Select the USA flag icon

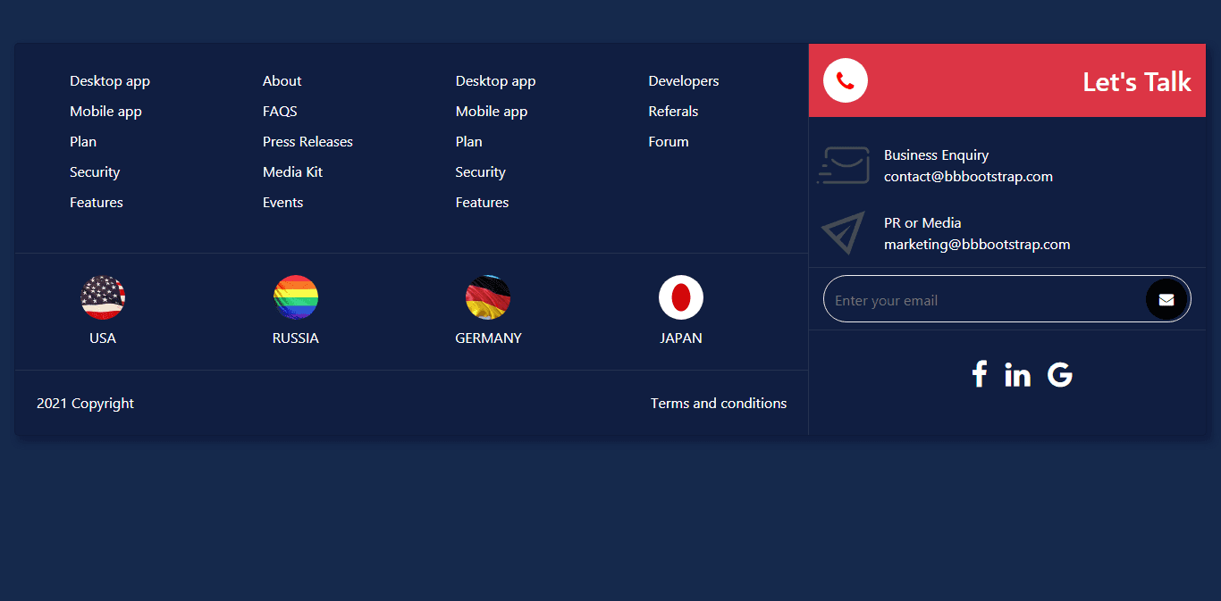[103, 297]
